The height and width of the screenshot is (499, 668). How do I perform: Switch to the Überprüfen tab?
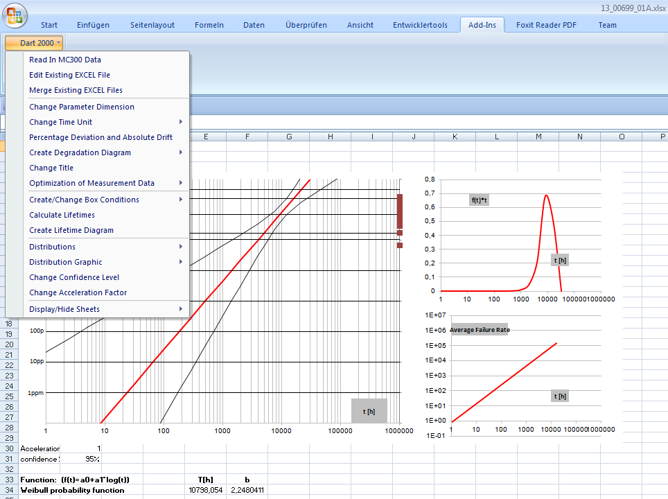(x=306, y=25)
